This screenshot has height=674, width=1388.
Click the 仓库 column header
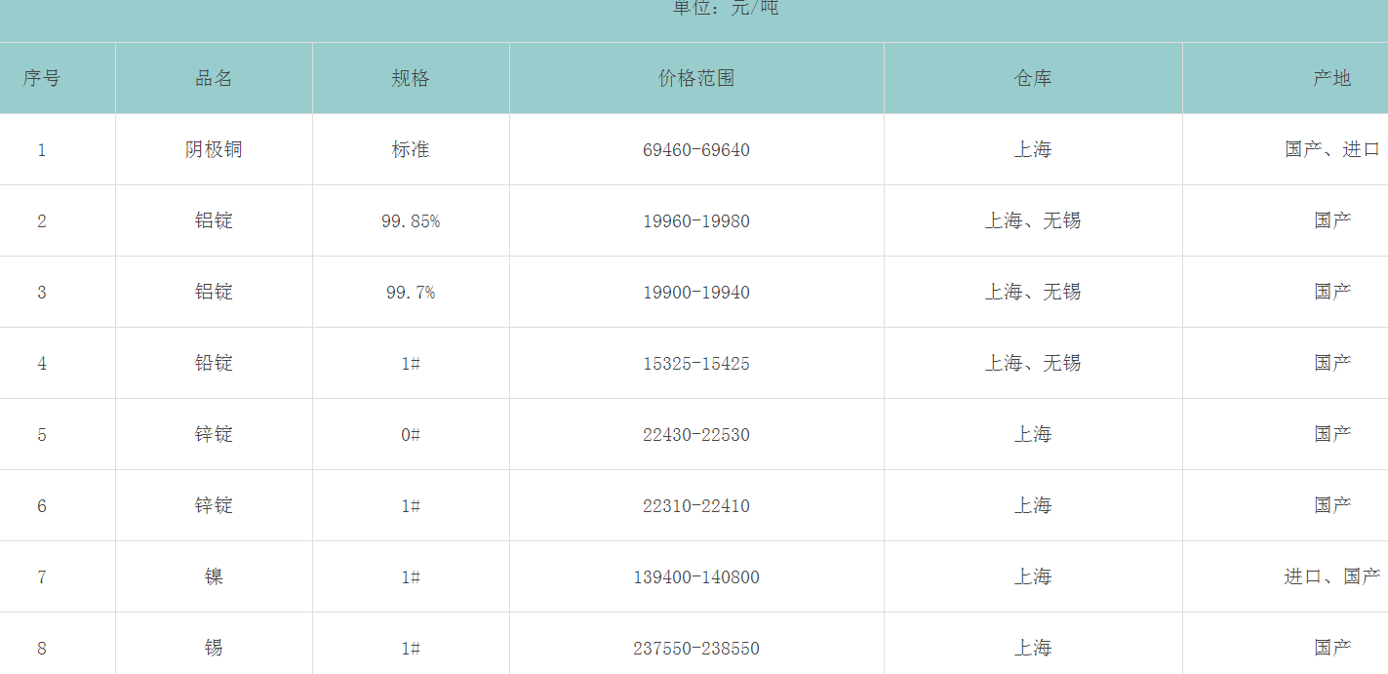click(x=1033, y=78)
